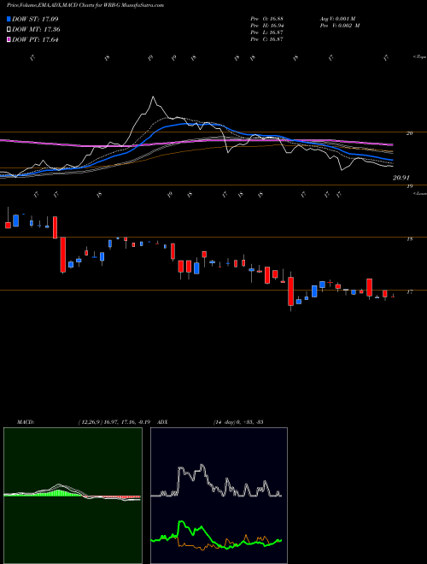The width and height of the screenshot is (427, 564).
Task: Click the 18 axis label on candlestick chart
Action: click(409, 238)
